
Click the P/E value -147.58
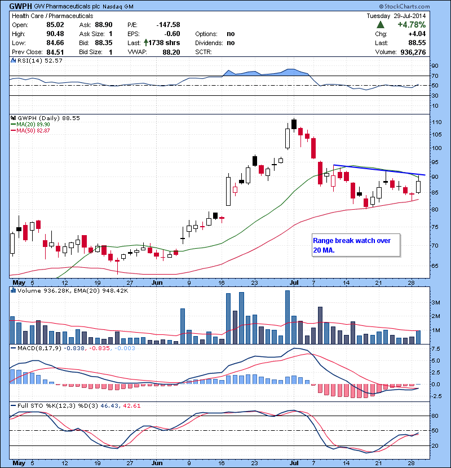pyautogui.click(x=168, y=24)
